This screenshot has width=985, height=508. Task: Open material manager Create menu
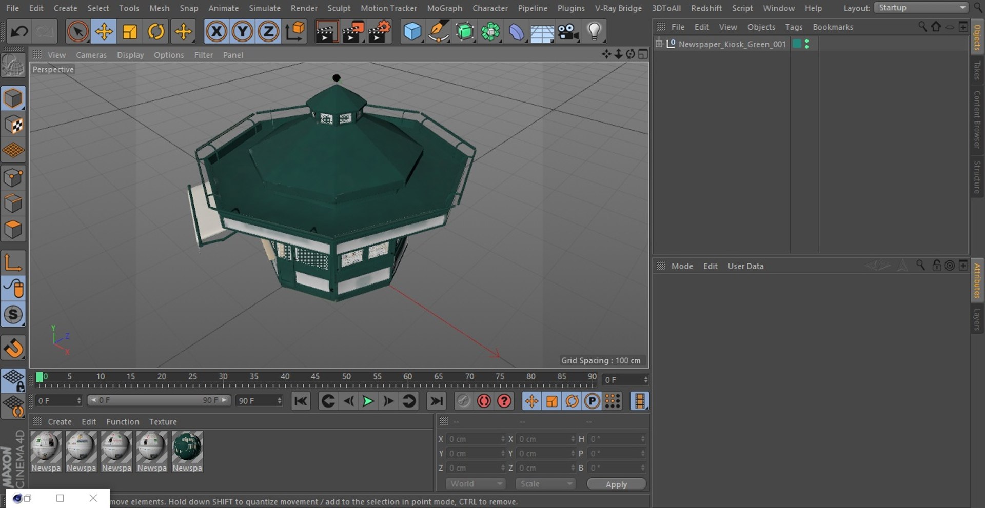[60, 421]
